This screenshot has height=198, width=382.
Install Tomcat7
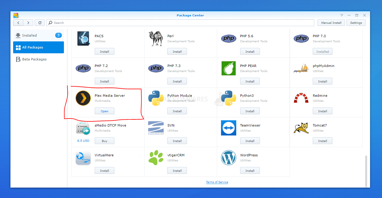pos(323,141)
